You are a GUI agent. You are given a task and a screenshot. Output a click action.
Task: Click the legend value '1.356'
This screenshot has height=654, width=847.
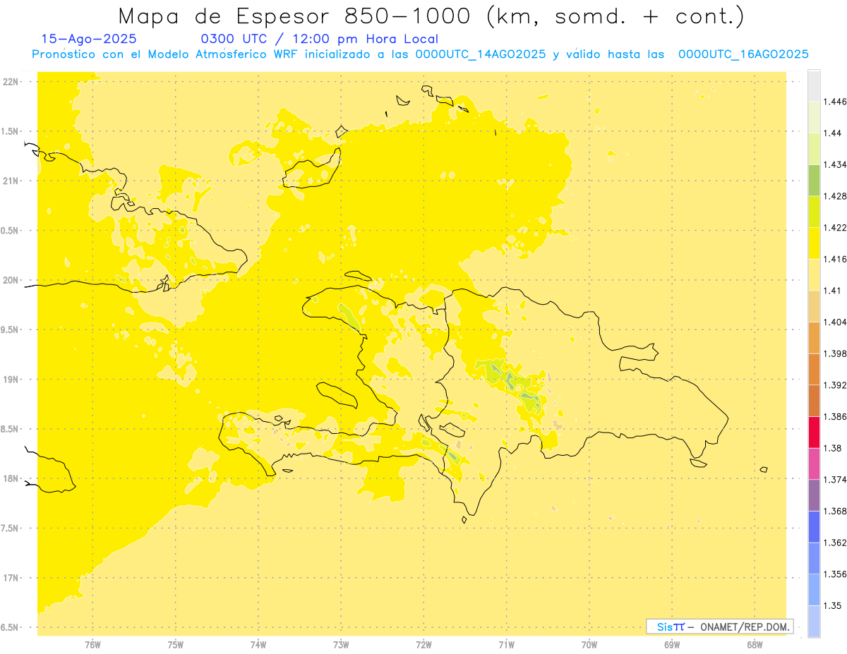[834, 574]
